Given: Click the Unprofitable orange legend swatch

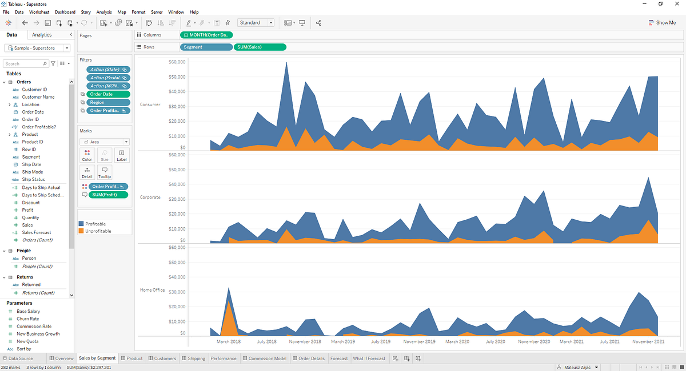Looking at the screenshot, I should coord(81,231).
